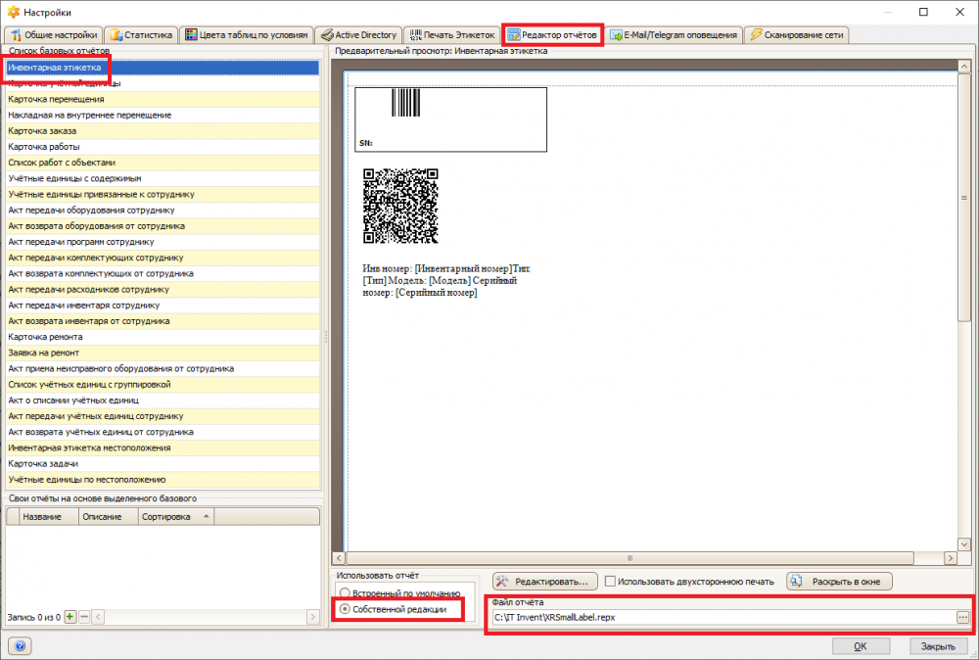Image resolution: width=979 pixels, height=660 pixels.
Task: Click Раскрыть в окне button
Action: coord(839,582)
